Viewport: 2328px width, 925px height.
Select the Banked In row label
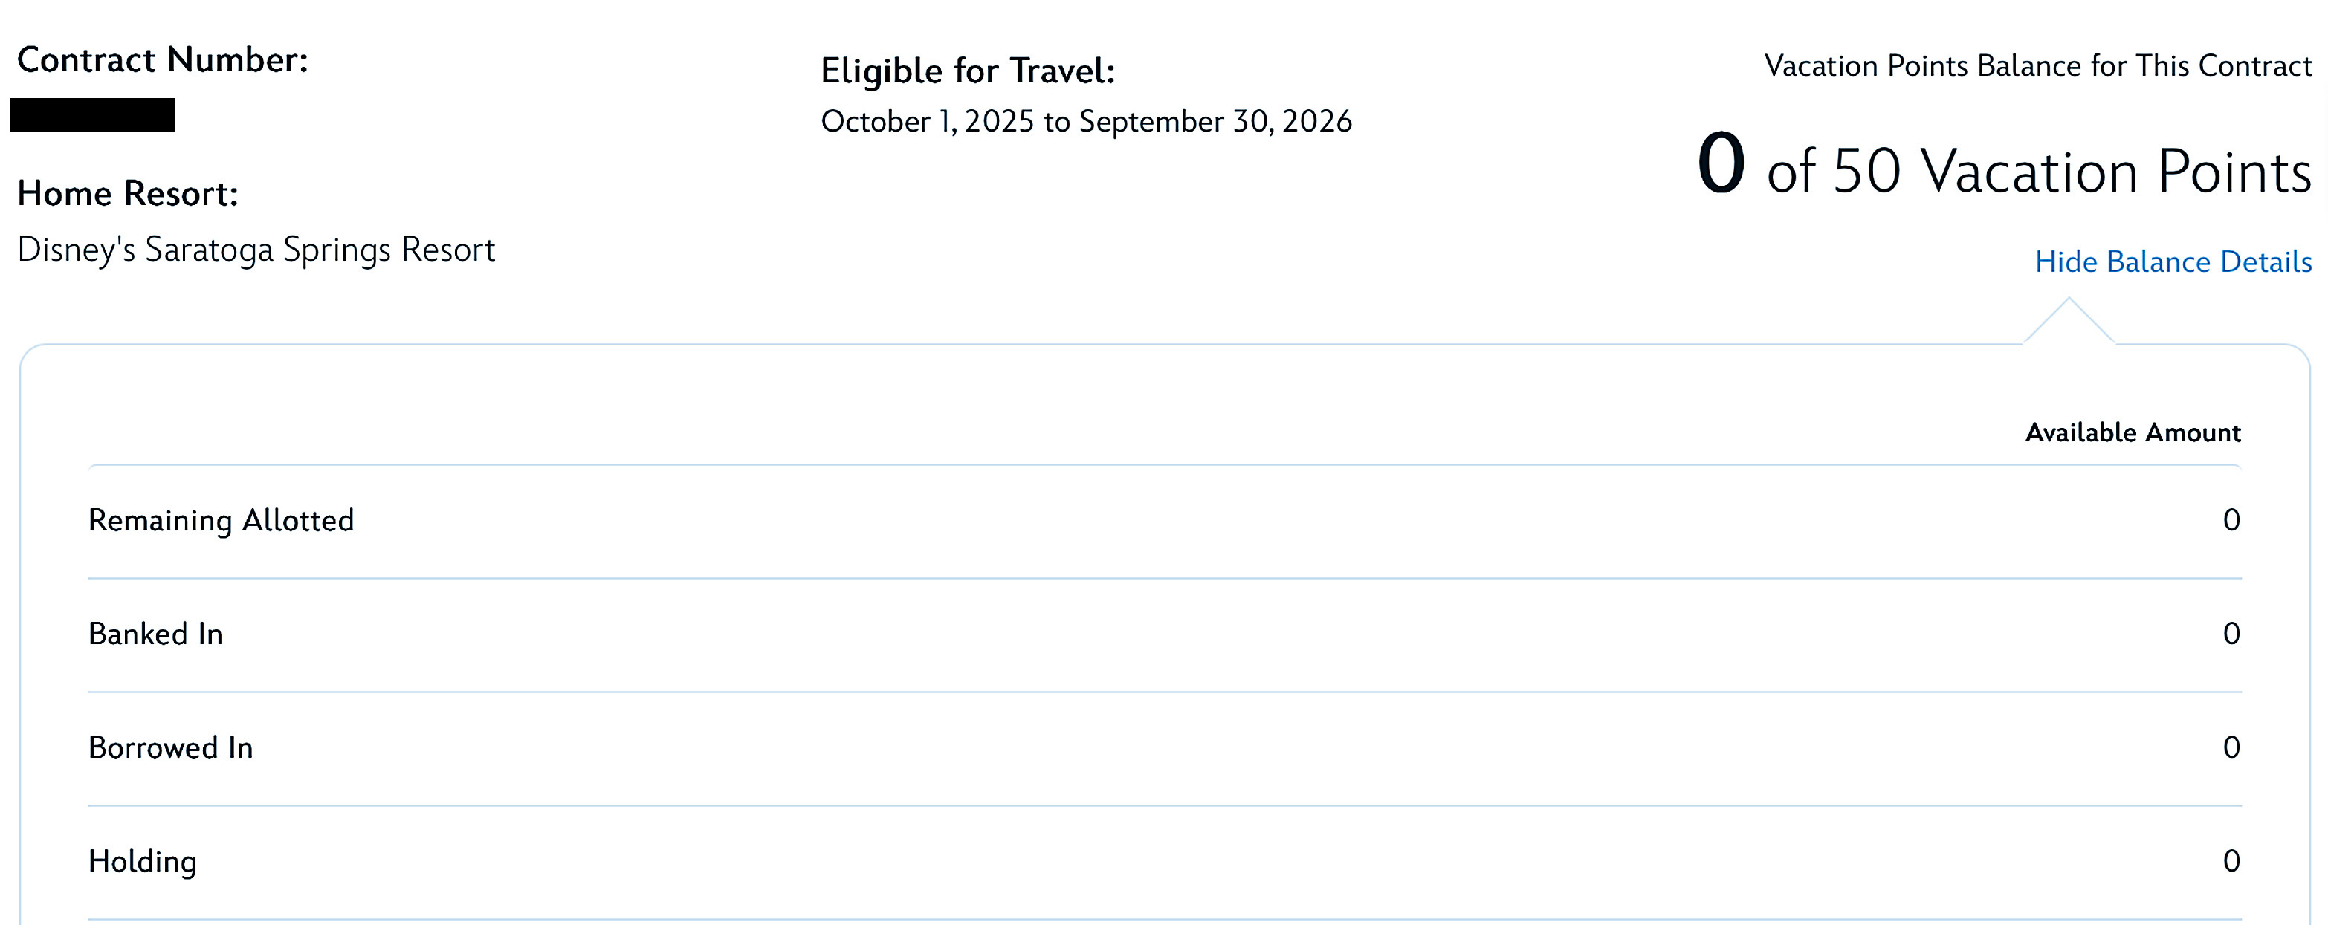tap(155, 634)
